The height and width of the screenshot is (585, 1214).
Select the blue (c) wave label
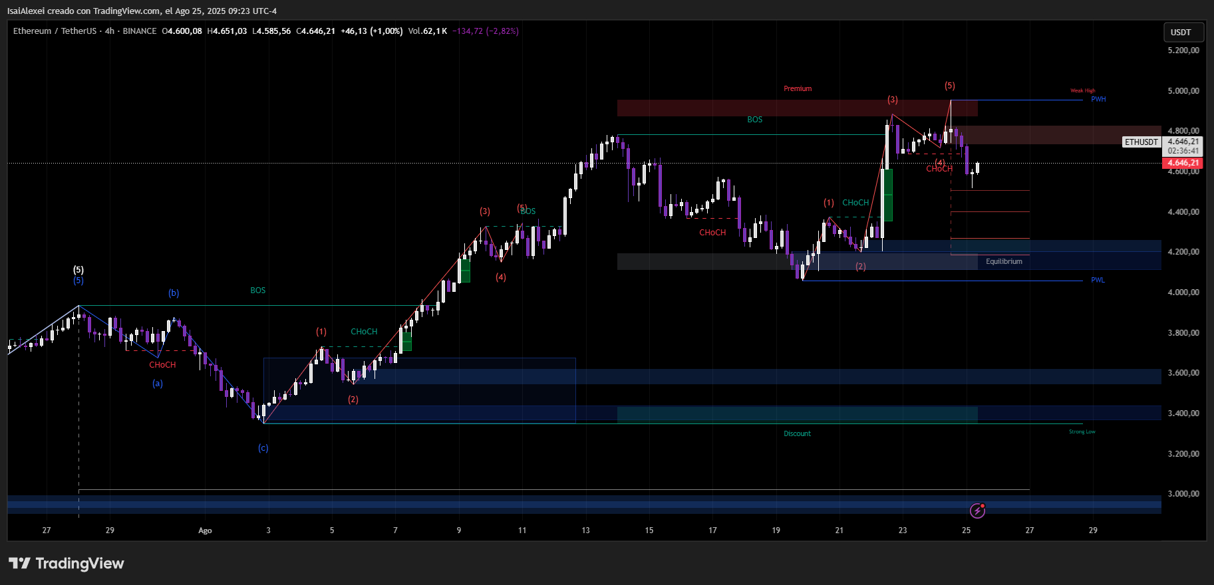point(263,448)
